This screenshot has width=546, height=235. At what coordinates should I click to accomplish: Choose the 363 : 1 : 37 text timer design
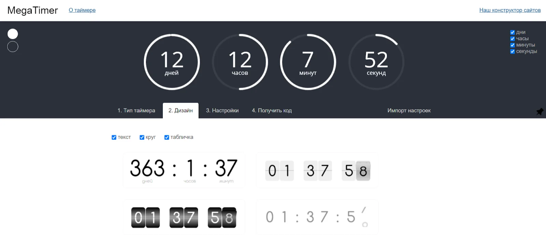184,170
